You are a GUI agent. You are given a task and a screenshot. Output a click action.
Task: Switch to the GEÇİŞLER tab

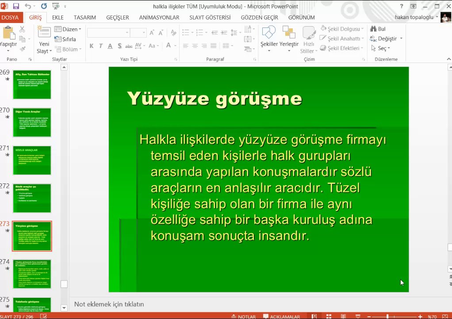pos(118,18)
